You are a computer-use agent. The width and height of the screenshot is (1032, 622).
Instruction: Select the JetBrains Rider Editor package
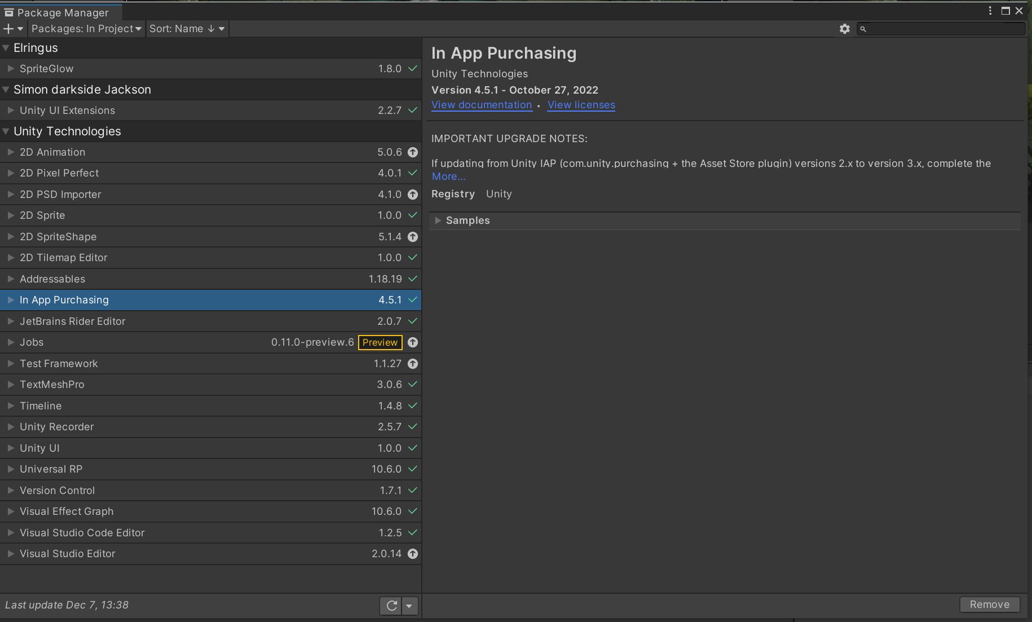(211, 321)
